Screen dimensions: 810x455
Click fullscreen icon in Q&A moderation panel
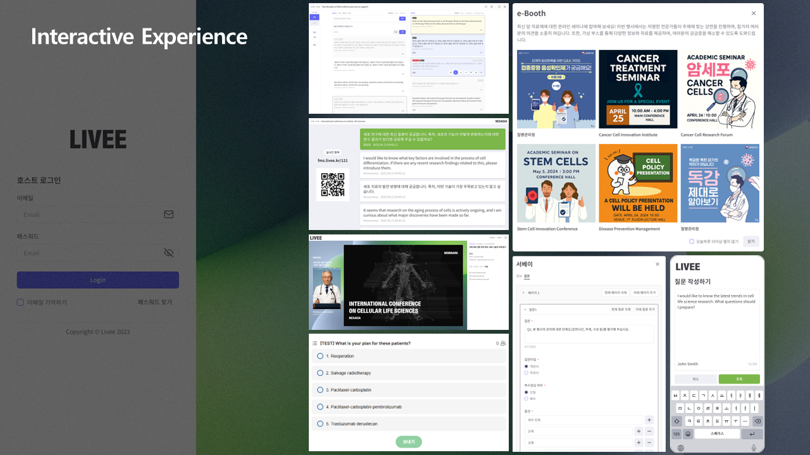(499, 6)
